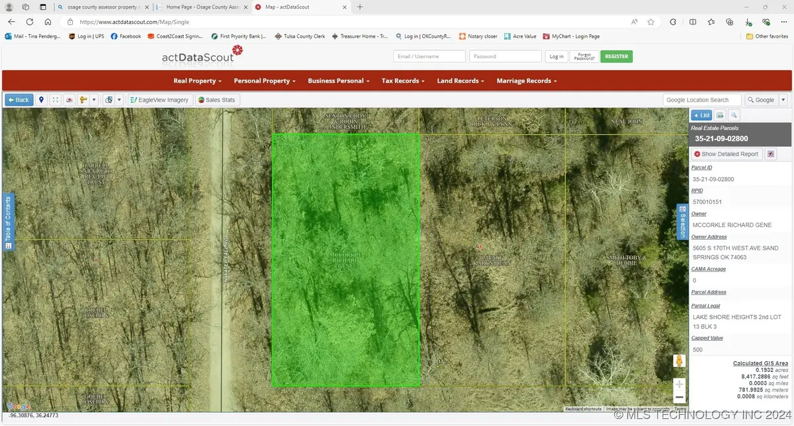Expand the Google search provider dropdown arrow
The image size is (794, 426).
point(783,100)
